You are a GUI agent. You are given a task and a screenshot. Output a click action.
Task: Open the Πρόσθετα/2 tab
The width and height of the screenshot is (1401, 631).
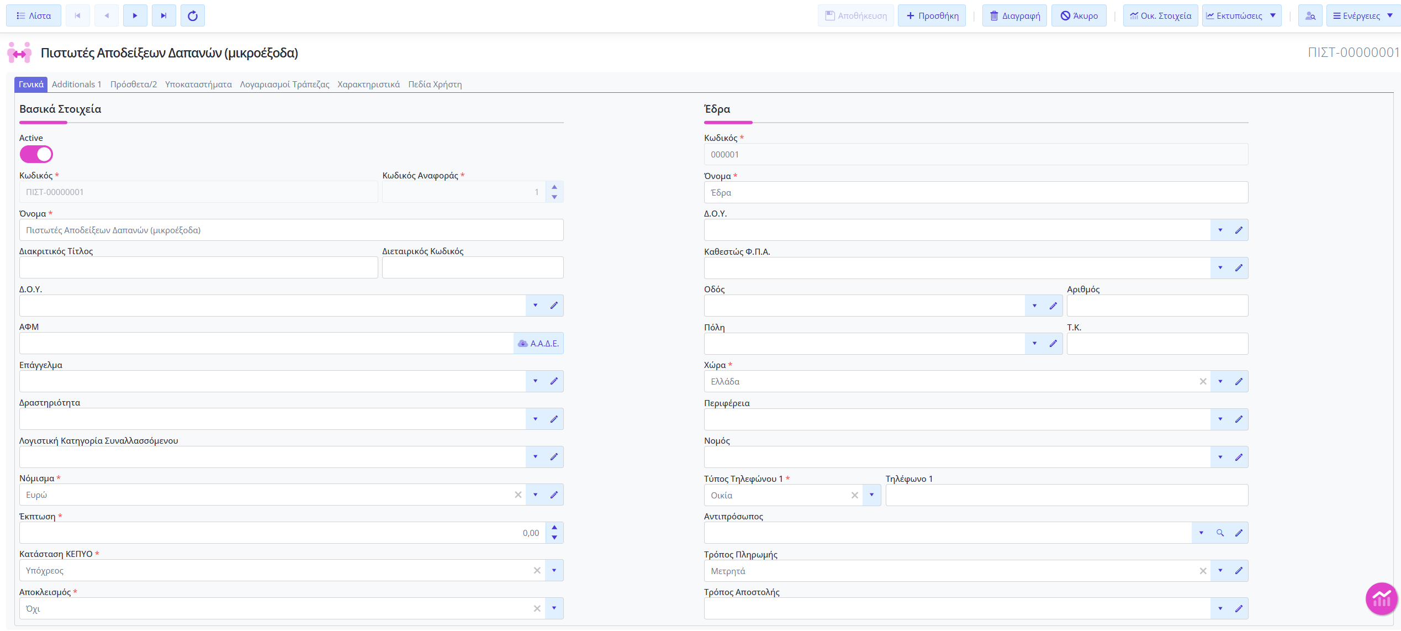[x=134, y=84]
